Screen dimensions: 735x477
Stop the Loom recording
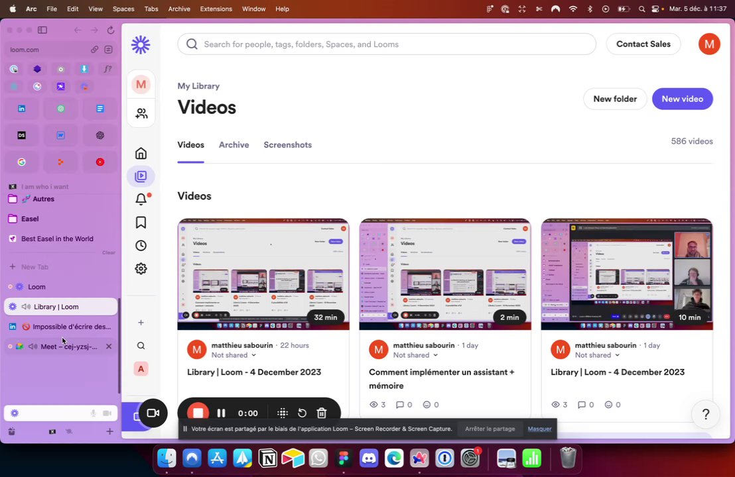198,413
